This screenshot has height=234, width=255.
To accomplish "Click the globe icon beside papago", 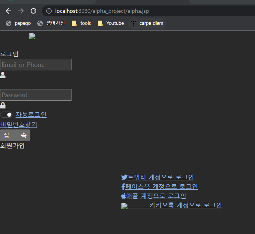I will (9, 23).
